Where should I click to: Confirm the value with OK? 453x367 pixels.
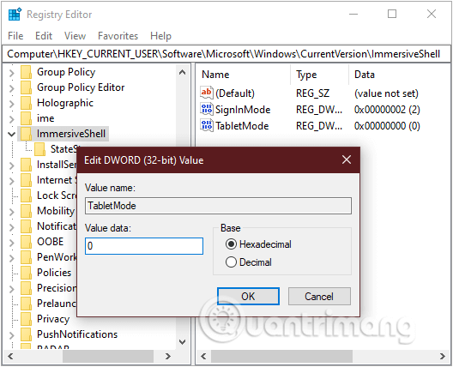[x=248, y=296]
